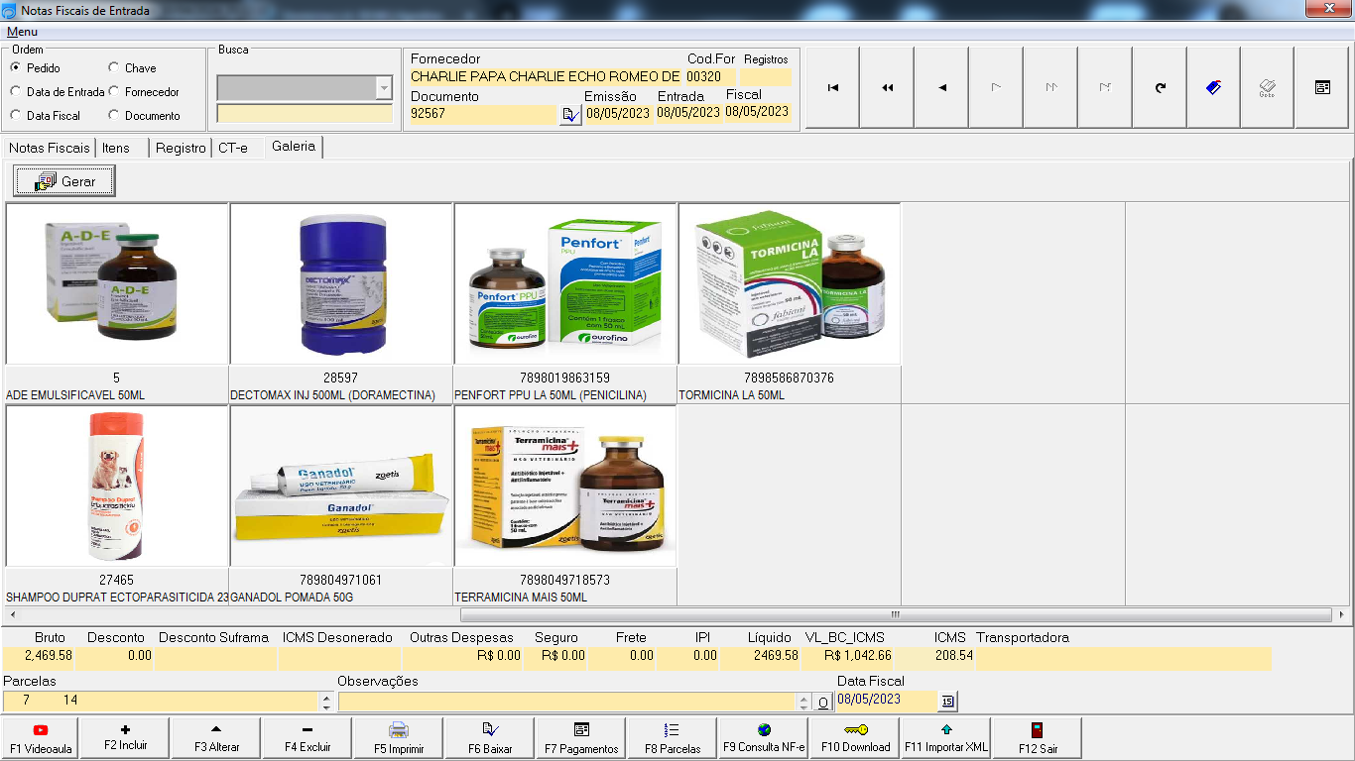Click F2 Incluir to add a note

(x=125, y=738)
